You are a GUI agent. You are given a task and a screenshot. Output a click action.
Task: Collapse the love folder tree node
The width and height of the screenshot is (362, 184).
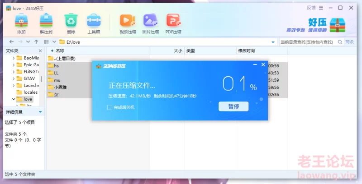(14, 99)
